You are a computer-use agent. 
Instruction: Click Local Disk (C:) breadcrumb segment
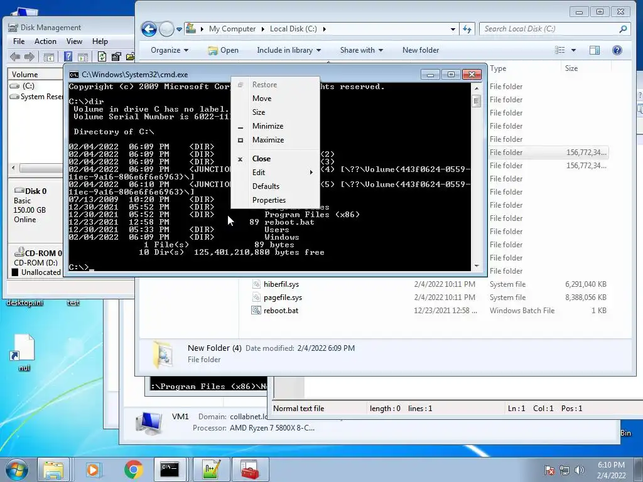(293, 29)
